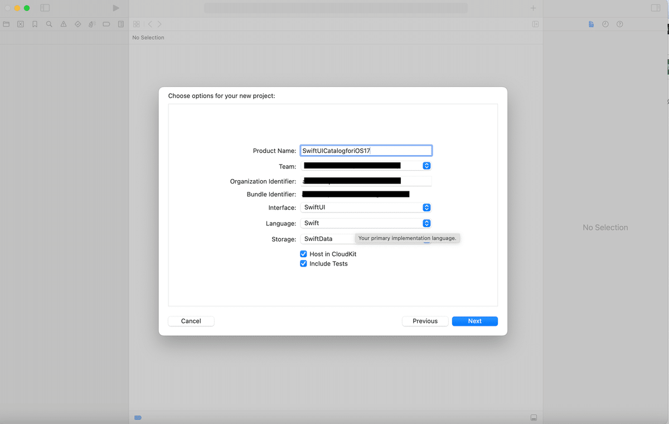The height and width of the screenshot is (424, 669).
Task: Open the Team dropdown
Action: click(366, 166)
